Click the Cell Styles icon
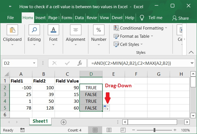 pyautogui.click(x=116, y=44)
